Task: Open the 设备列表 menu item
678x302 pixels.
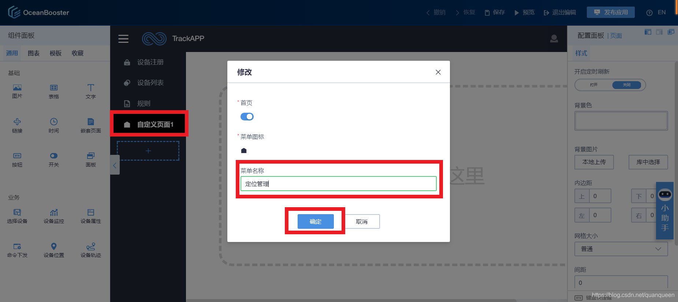Action: (148, 83)
